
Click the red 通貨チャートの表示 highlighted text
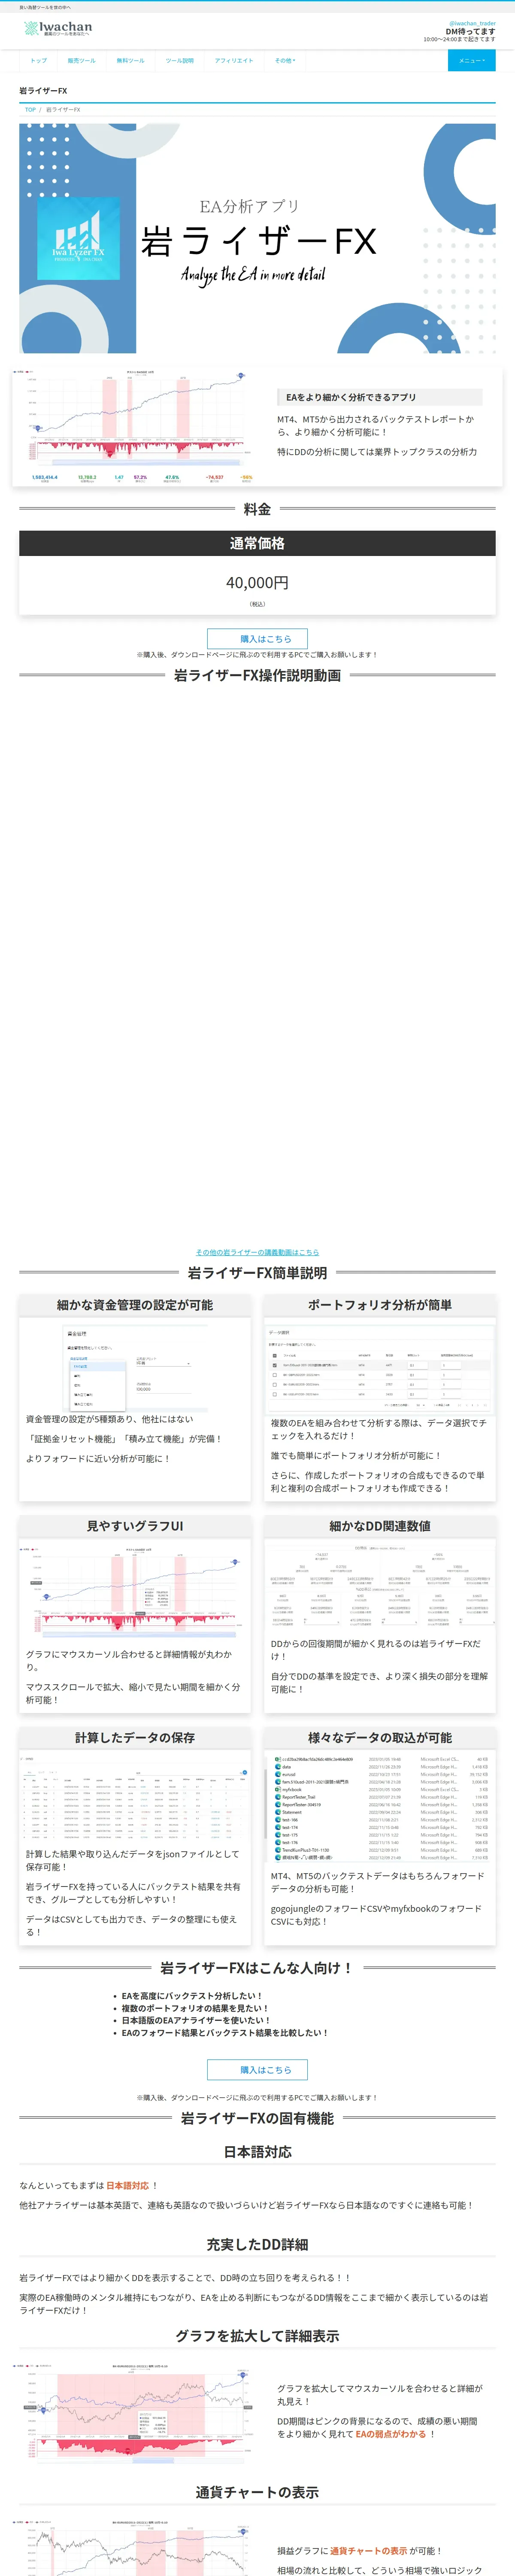[x=369, y=2551]
